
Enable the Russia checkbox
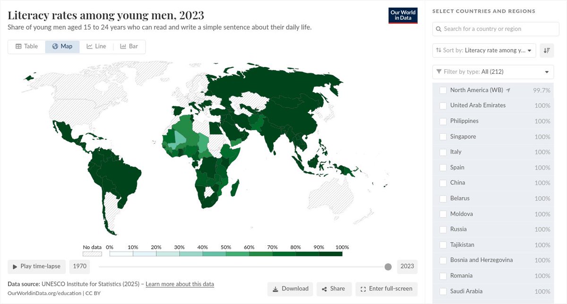[x=443, y=229]
